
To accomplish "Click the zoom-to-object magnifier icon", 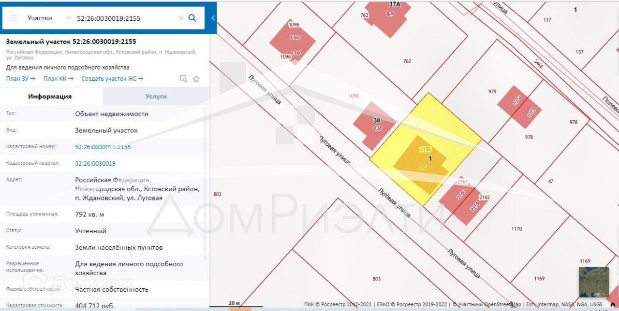I will (x=183, y=79).
